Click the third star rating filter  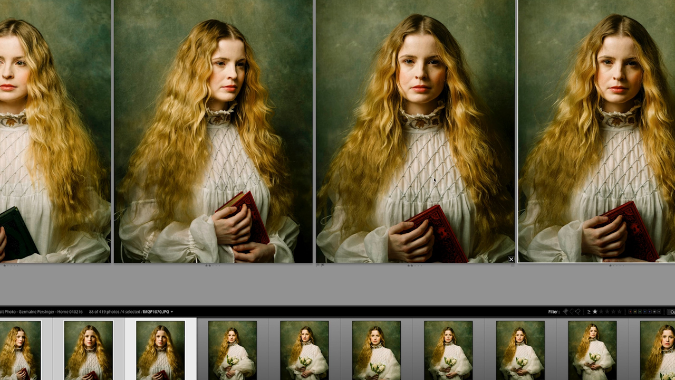[607, 311]
